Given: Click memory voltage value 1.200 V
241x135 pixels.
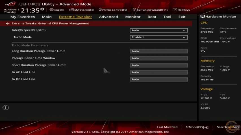Looking at the screenshot, I should (x=225, y=70).
